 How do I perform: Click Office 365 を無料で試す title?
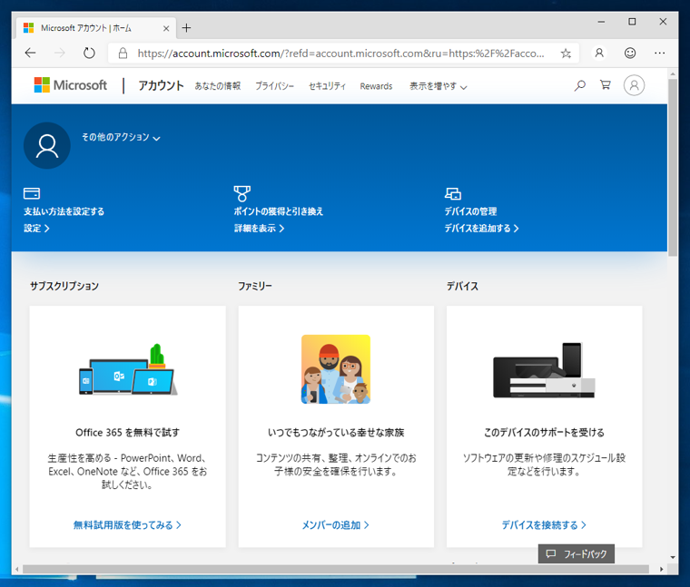coord(128,433)
